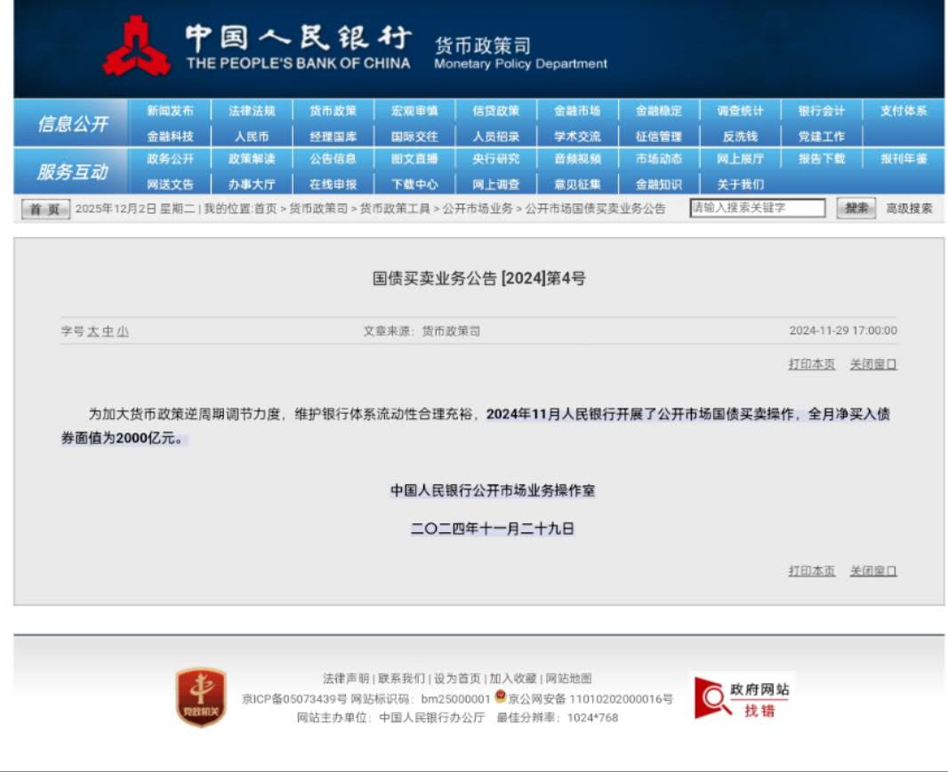
Task: Select 党建工作 in navigation
Action: [x=822, y=137]
